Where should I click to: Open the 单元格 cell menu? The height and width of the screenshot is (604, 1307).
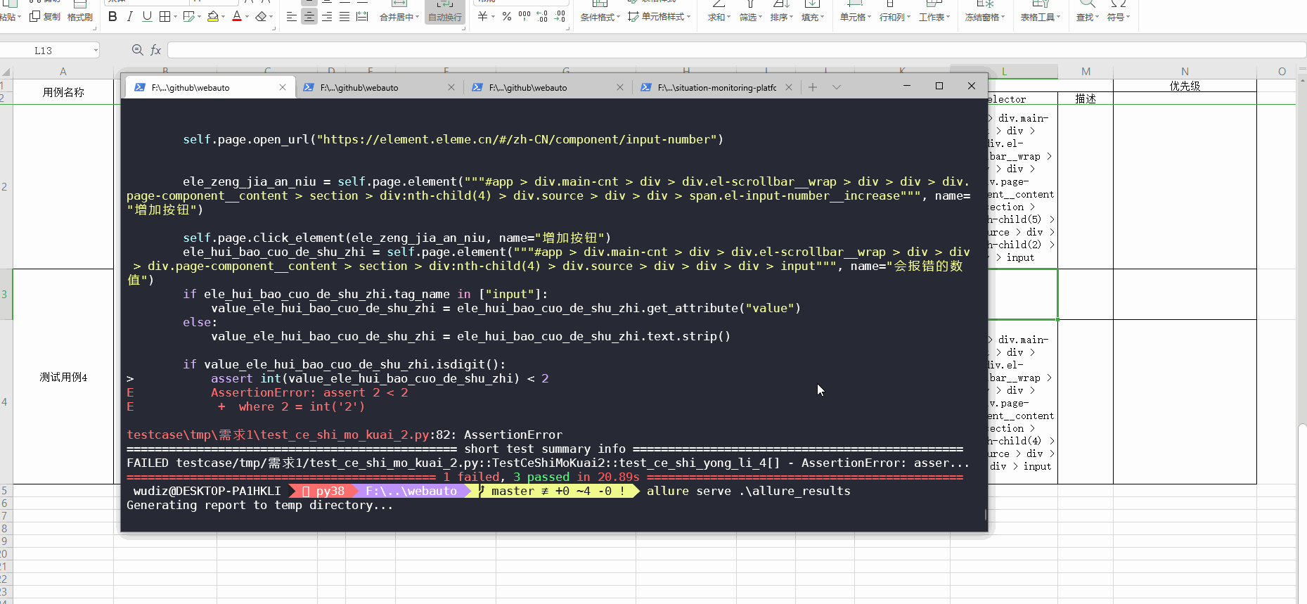[855, 17]
